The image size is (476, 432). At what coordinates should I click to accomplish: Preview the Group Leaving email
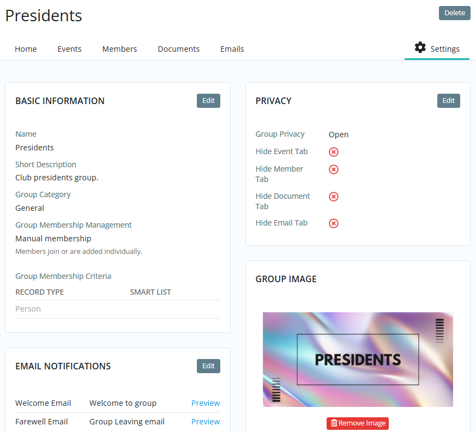(206, 422)
